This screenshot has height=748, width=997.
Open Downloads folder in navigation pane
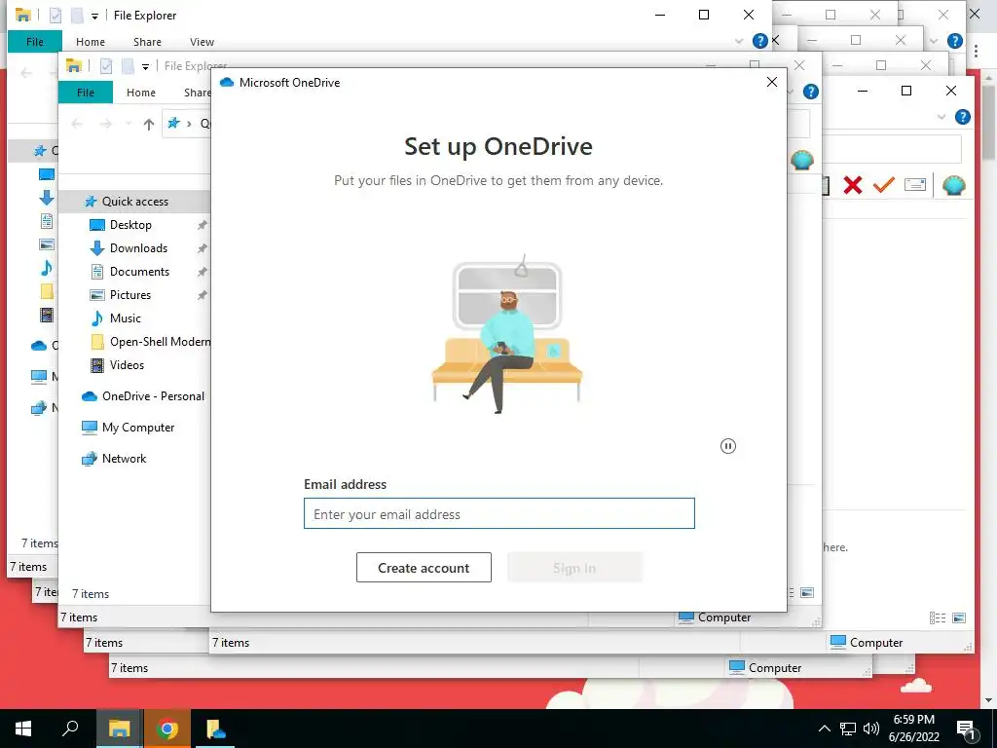138,248
